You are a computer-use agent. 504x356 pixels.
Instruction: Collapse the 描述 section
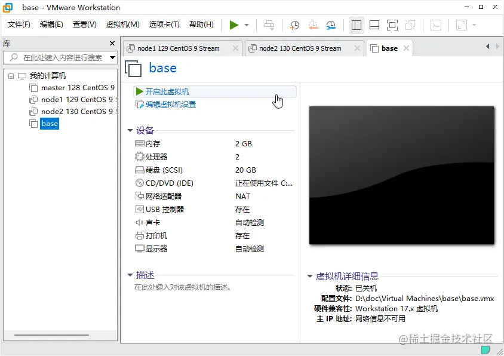[130, 275]
